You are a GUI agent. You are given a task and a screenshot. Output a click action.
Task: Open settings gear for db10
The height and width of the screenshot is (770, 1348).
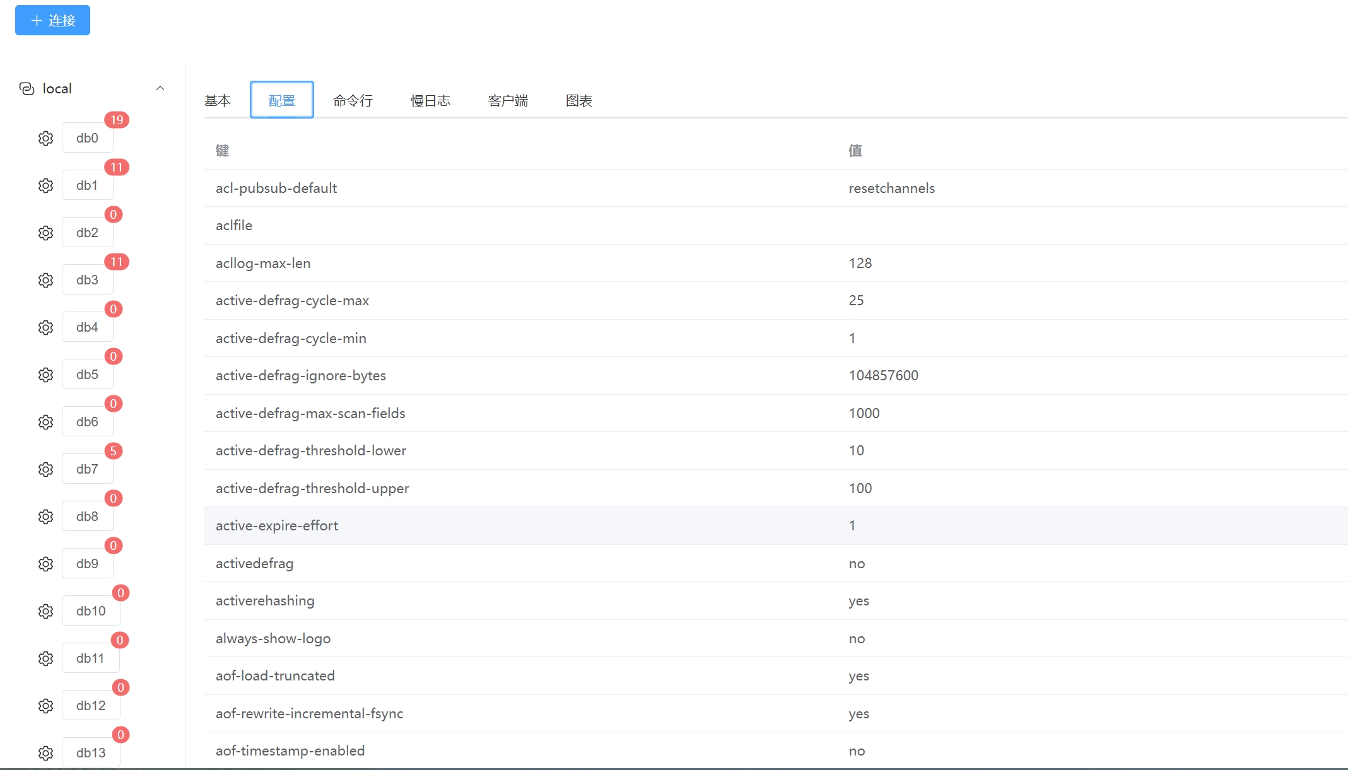point(45,611)
